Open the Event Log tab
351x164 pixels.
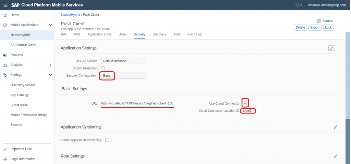point(194,34)
